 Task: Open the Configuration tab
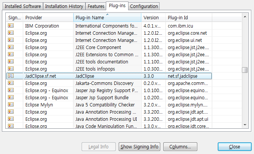click(x=144, y=6)
